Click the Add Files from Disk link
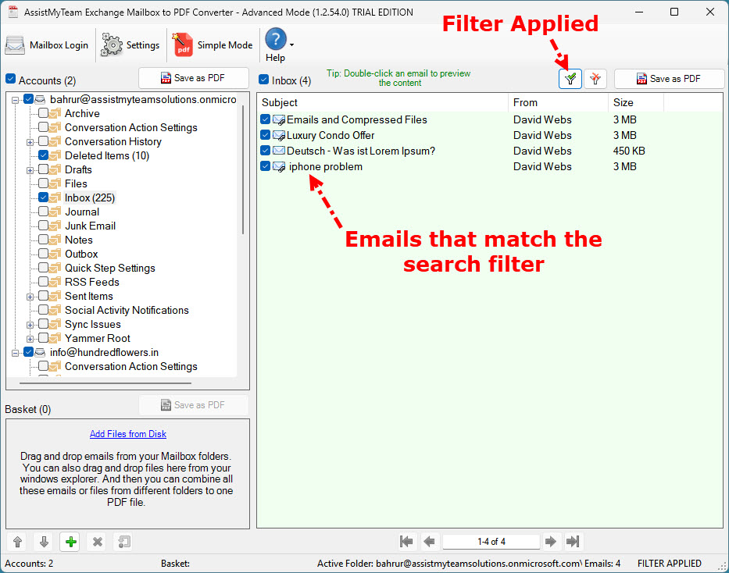The height and width of the screenshot is (573, 729). (x=127, y=434)
